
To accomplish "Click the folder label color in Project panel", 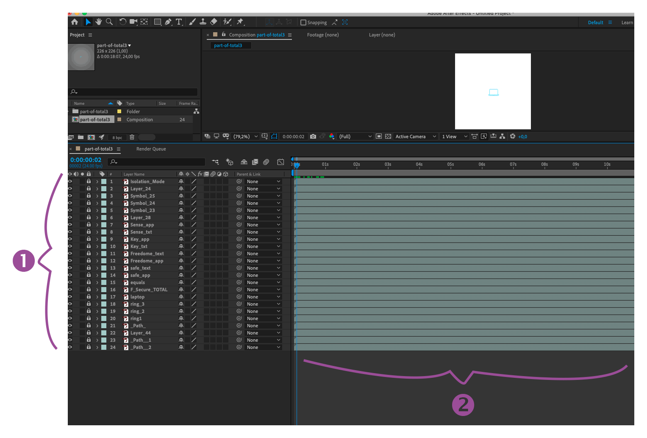I will point(119,112).
